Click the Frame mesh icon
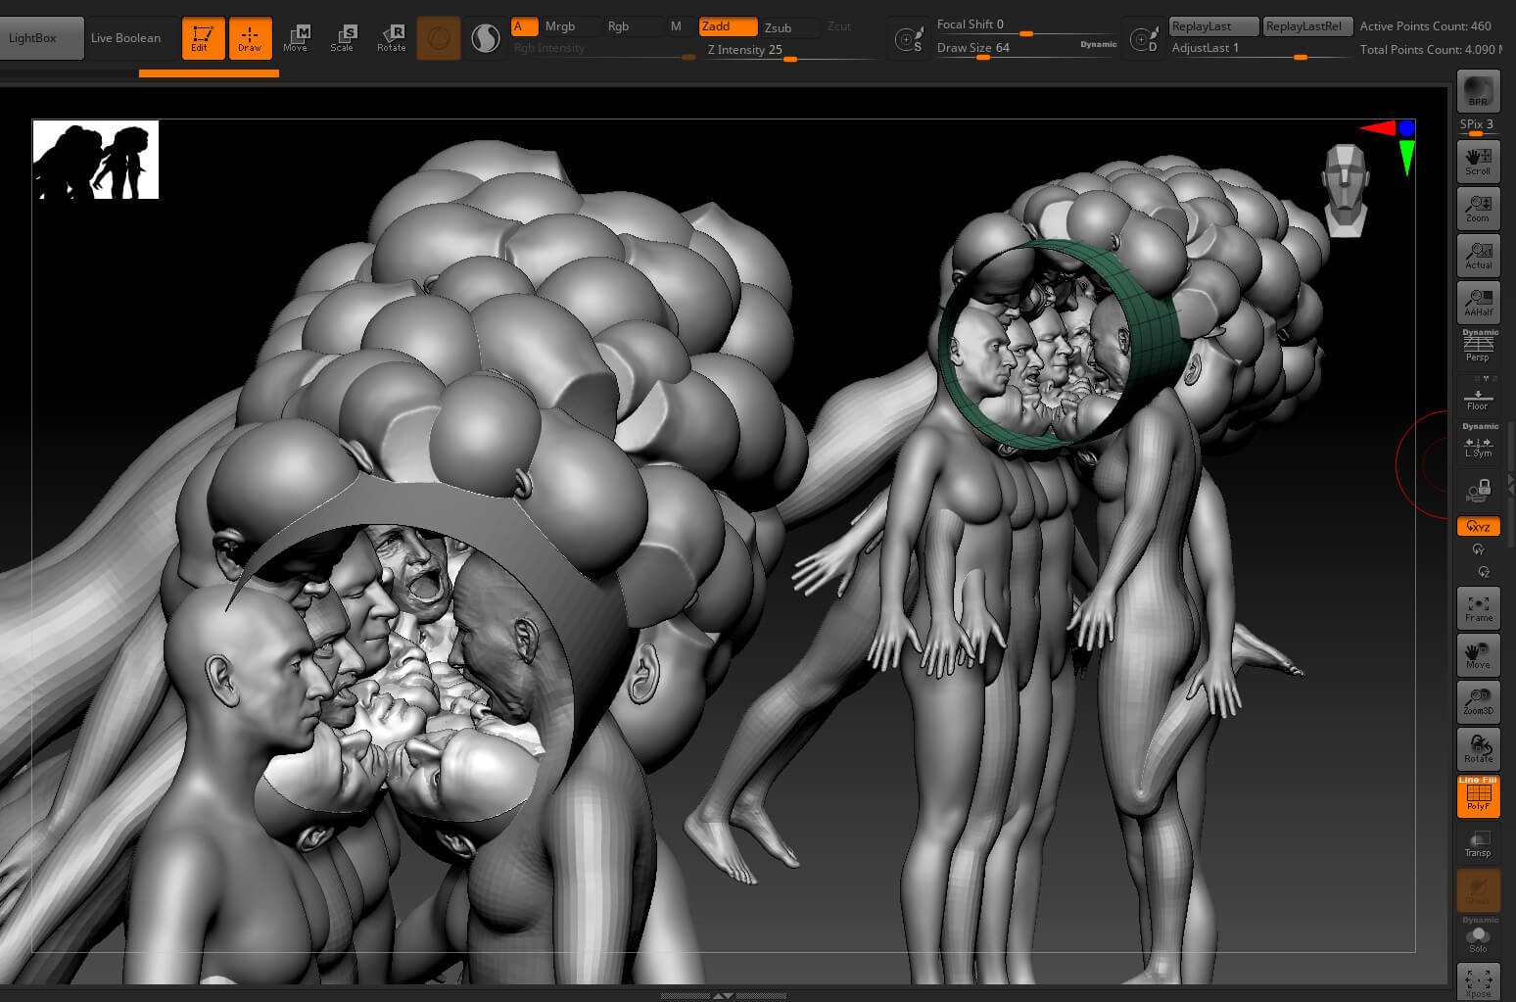 (x=1478, y=607)
